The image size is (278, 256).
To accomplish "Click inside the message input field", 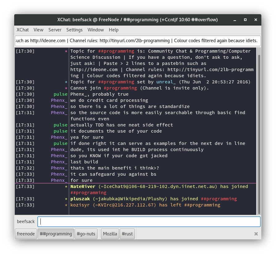I will pos(149,222).
